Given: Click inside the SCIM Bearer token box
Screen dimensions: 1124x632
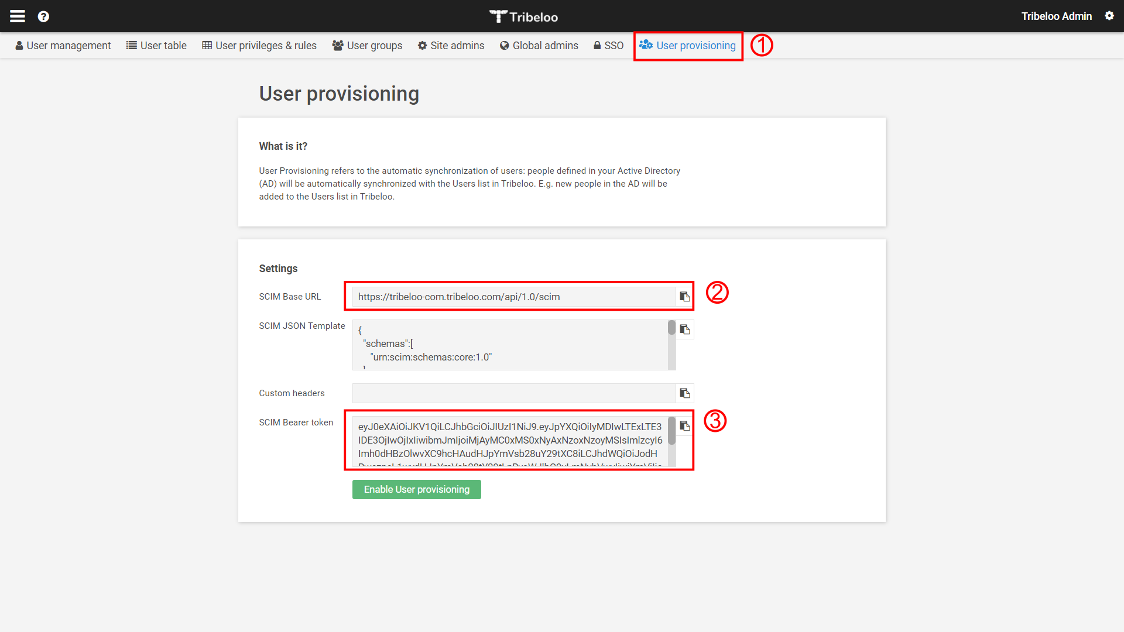Looking at the screenshot, I should pos(510,441).
